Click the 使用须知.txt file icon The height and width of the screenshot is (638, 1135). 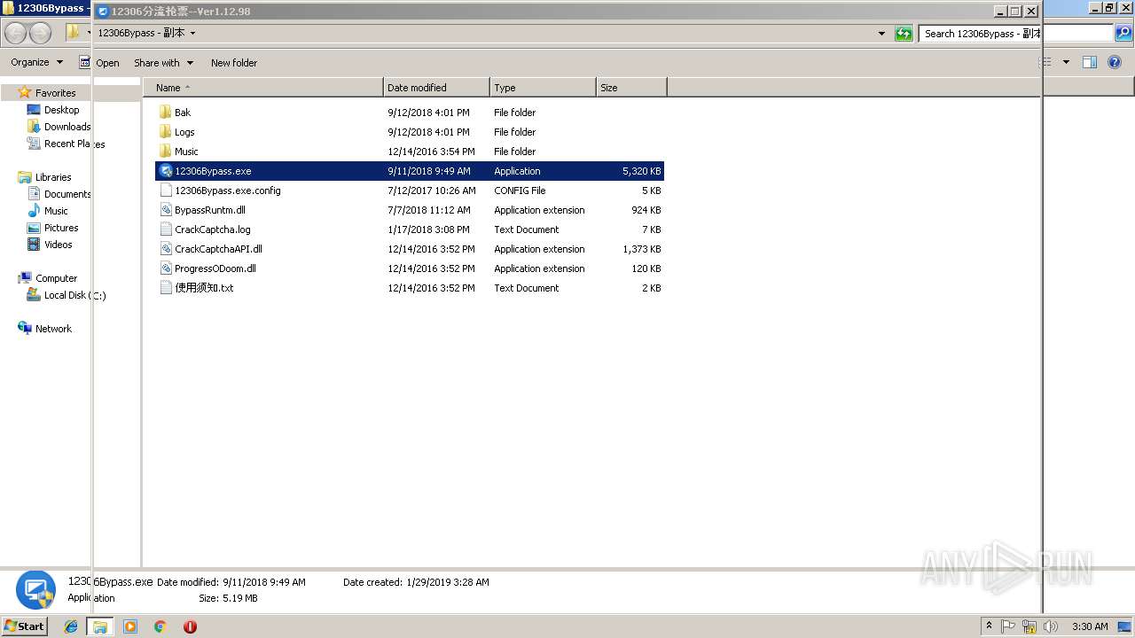pyautogui.click(x=165, y=288)
